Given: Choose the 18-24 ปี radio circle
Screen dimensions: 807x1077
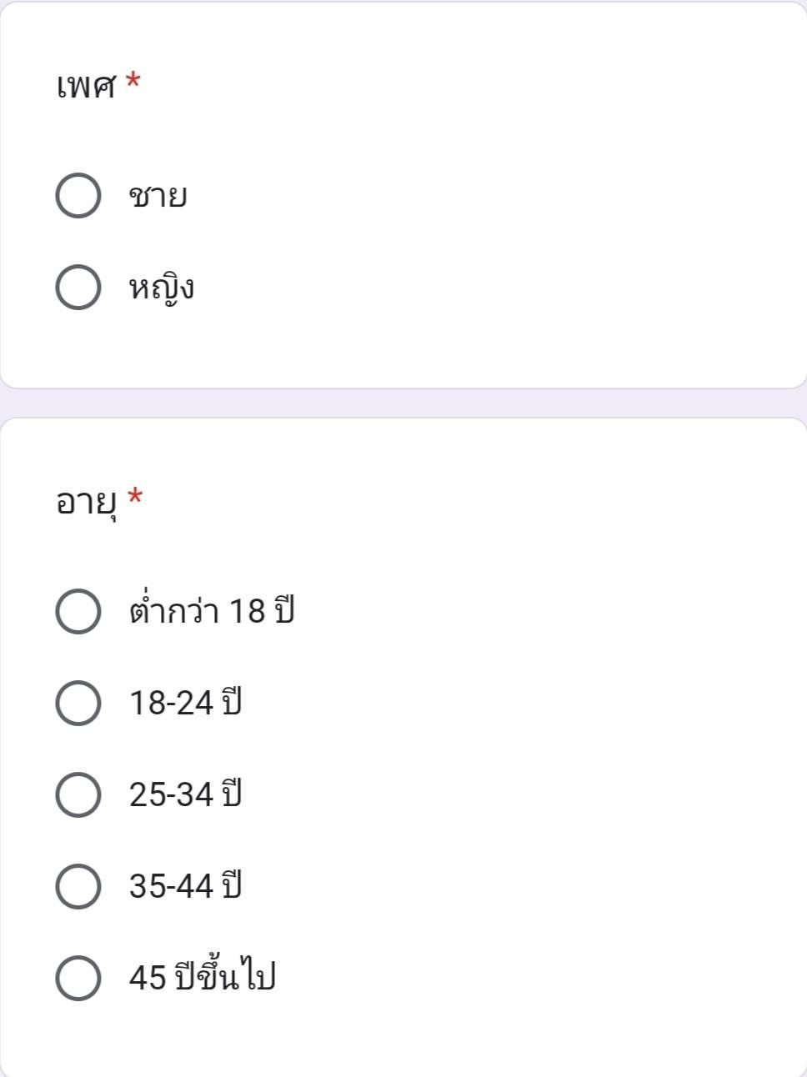Looking at the screenshot, I should 78,703.
